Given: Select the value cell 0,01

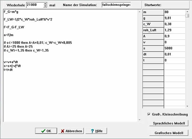Looking at the screenshot, I should coord(175,55).
